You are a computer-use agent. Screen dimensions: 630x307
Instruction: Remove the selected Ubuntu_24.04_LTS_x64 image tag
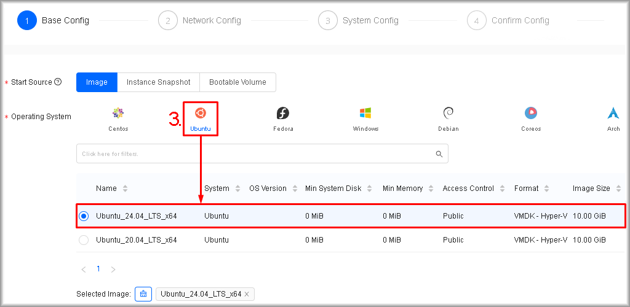tap(247, 295)
